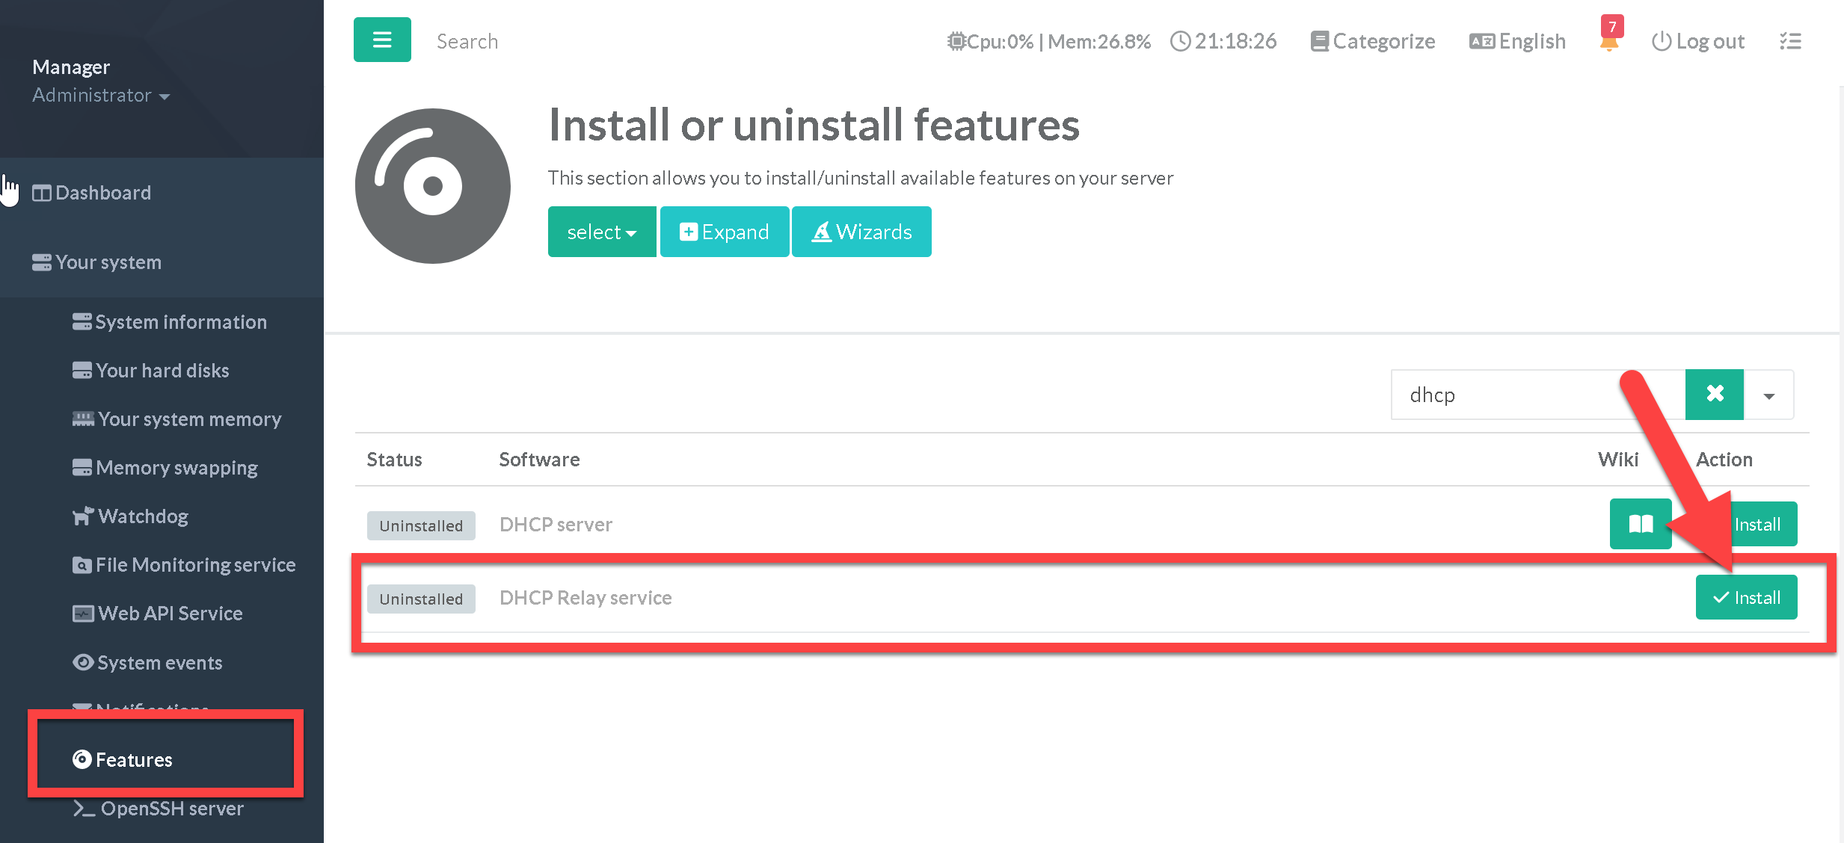Click Log out link
This screenshot has width=1844, height=843.
coord(1697,41)
